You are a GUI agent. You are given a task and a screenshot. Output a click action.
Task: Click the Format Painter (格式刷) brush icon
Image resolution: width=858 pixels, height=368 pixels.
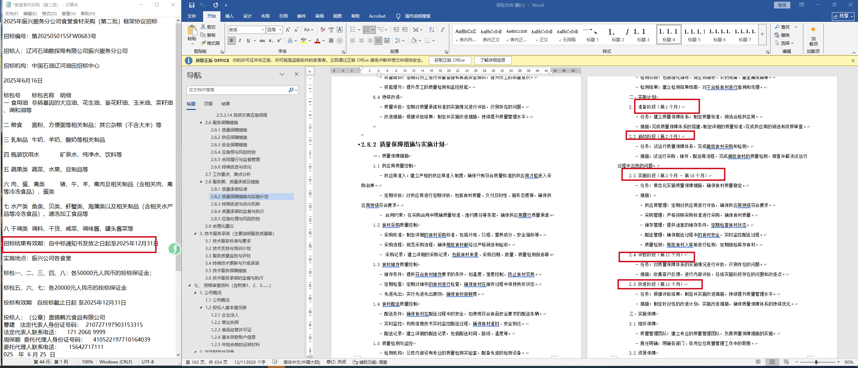(203, 43)
